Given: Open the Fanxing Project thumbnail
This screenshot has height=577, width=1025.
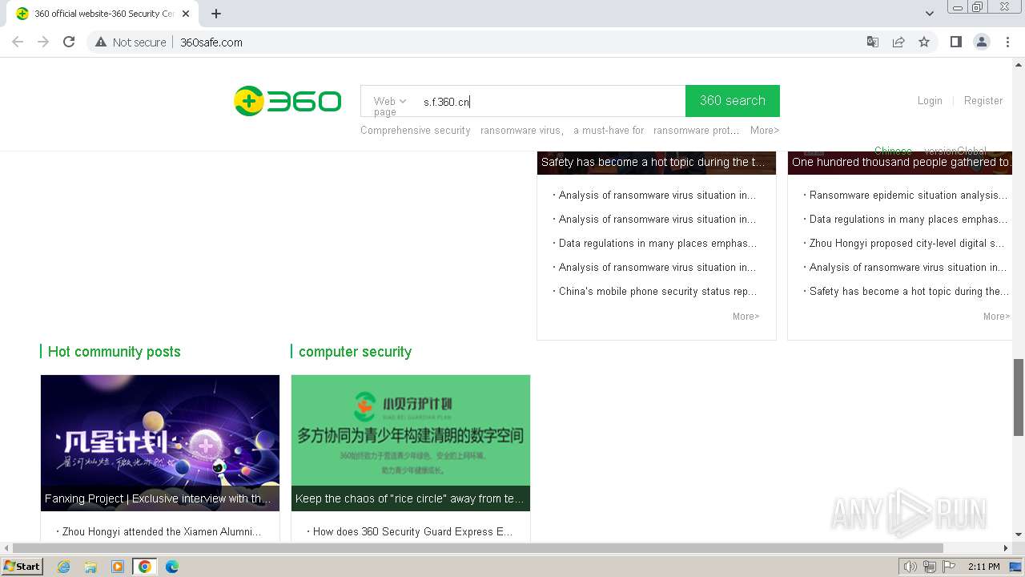Looking at the screenshot, I should 160,442.
